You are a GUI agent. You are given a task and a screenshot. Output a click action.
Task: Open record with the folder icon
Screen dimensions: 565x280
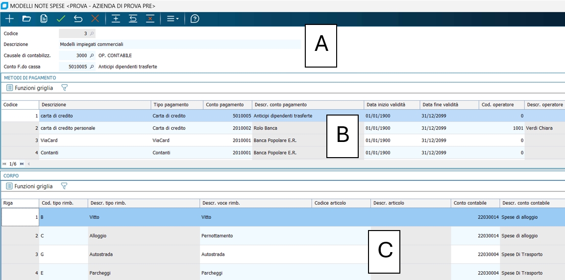click(26, 19)
